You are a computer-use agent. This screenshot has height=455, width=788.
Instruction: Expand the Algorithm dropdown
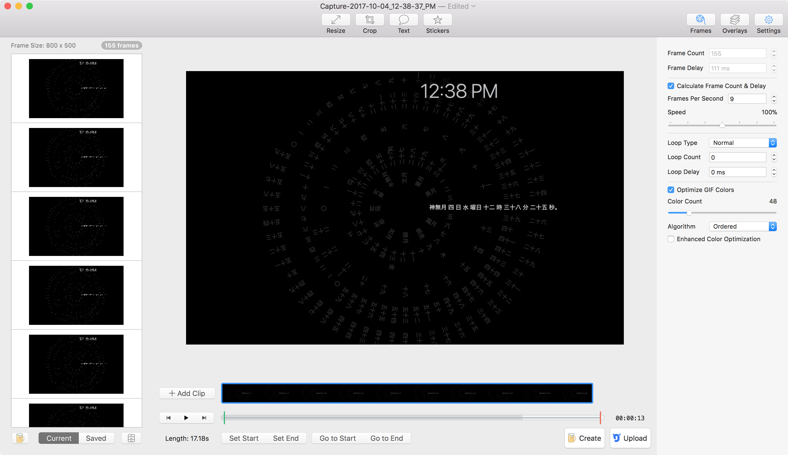[742, 226]
